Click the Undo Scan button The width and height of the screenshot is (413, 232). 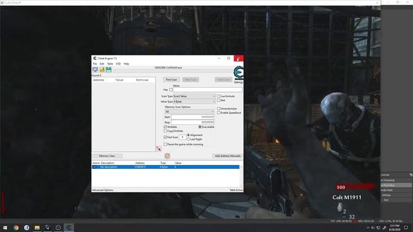point(223,80)
